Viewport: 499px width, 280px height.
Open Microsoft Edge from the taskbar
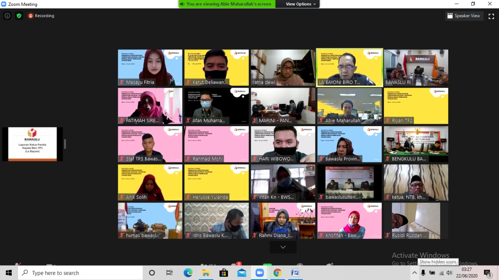(188, 273)
